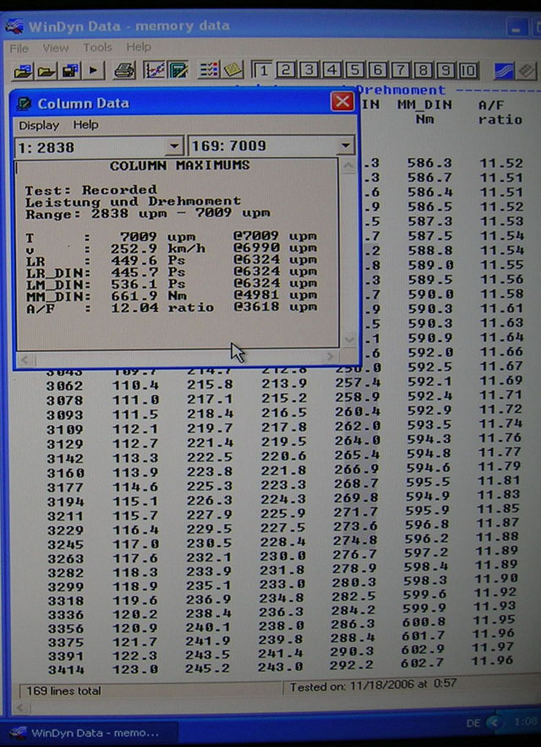Viewport: 541px width, 747px height.
Task: Select page button 3 in toolbar
Action: [309, 70]
